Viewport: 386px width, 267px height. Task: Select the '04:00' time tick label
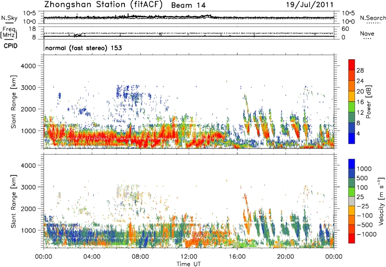pos(92,257)
